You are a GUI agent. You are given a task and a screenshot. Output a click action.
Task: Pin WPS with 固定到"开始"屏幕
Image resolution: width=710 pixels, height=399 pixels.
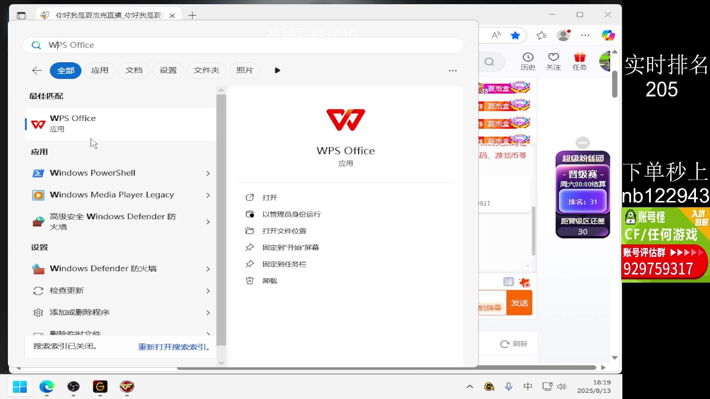click(x=291, y=248)
